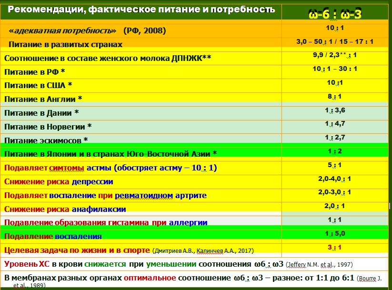Select the "Подавление образования гистамина при аллергии" row
This screenshot has width=392, height=290.
tap(106, 222)
